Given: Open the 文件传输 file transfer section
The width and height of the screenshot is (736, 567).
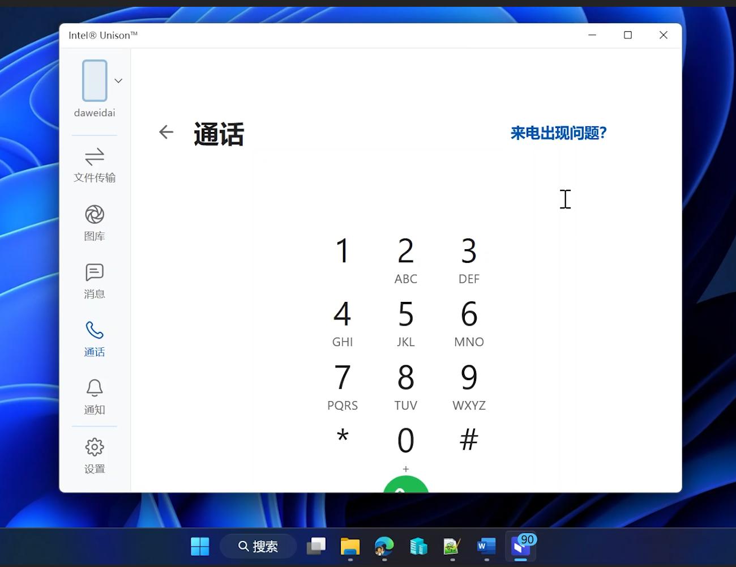Looking at the screenshot, I should coord(95,165).
